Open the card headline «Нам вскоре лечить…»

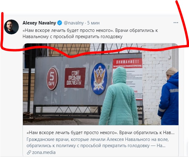pos(100,133)
